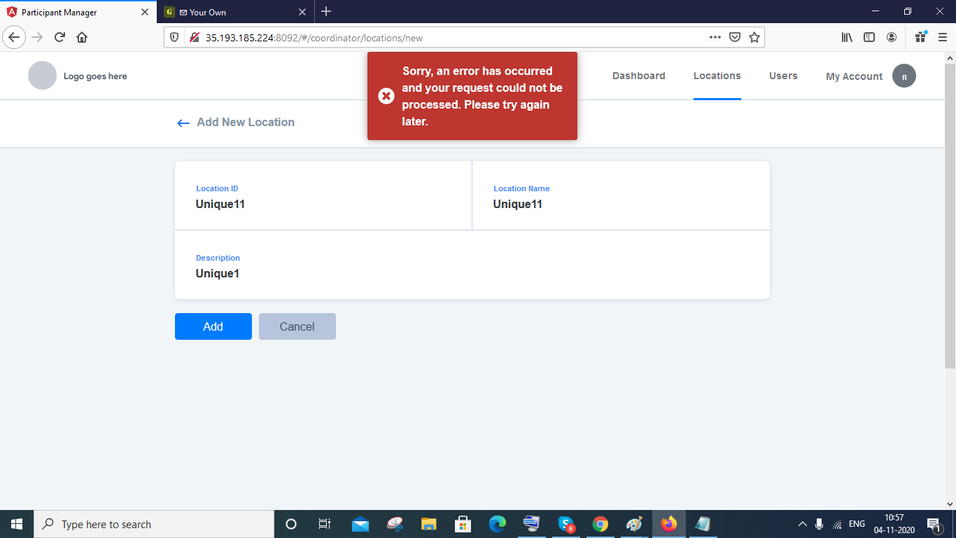Bookmark this page with the star icon
The height and width of the screenshot is (538, 956).
[754, 37]
